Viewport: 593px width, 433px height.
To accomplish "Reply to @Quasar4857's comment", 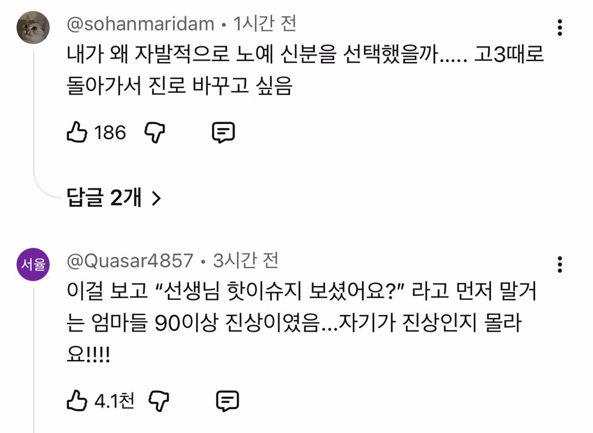I will (x=228, y=400).
